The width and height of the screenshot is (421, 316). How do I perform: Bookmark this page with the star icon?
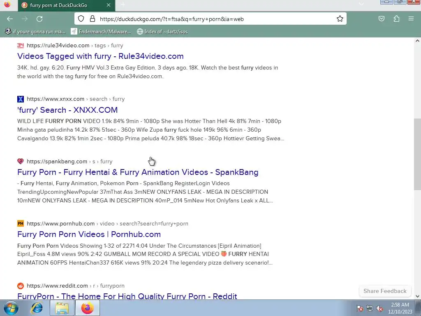[x=340, y=19]
